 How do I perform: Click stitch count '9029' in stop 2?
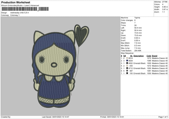131,61
